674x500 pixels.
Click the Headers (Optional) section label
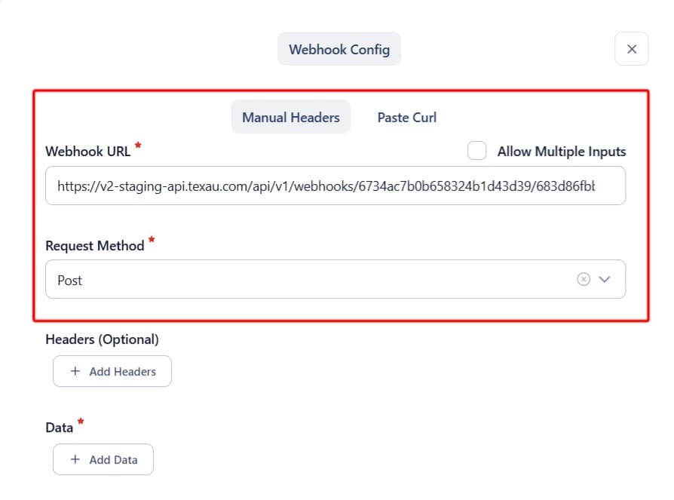point(102,339)
